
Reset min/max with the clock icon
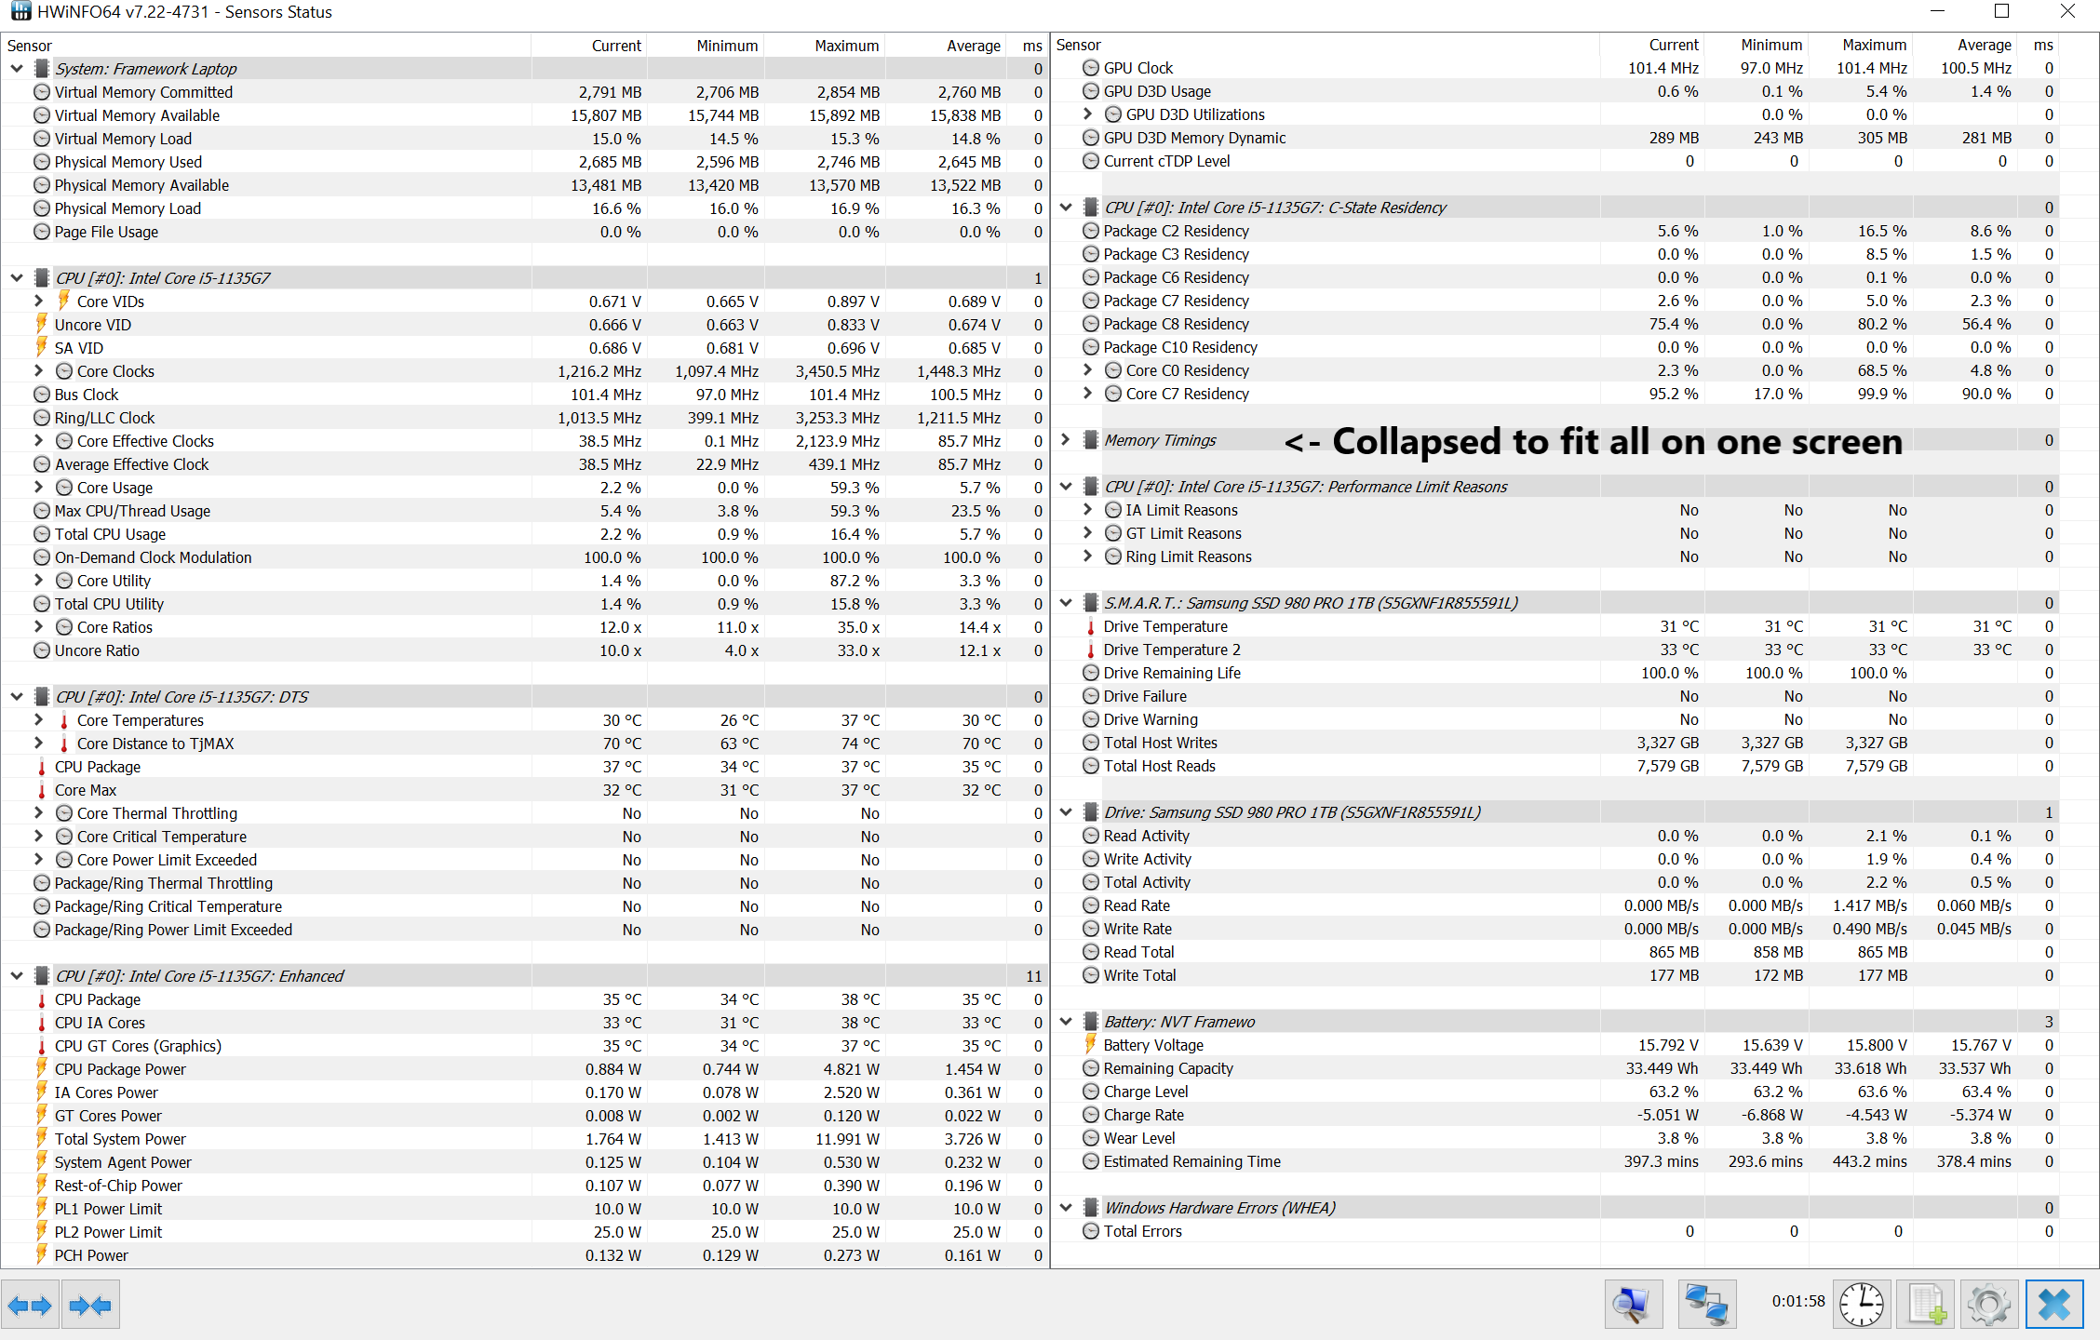(1861, 1305)
